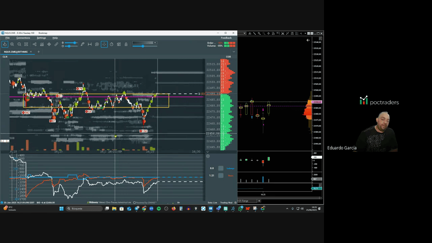The image size is (432, 243).
Task: Click the Feedback button
Action: 226,38
